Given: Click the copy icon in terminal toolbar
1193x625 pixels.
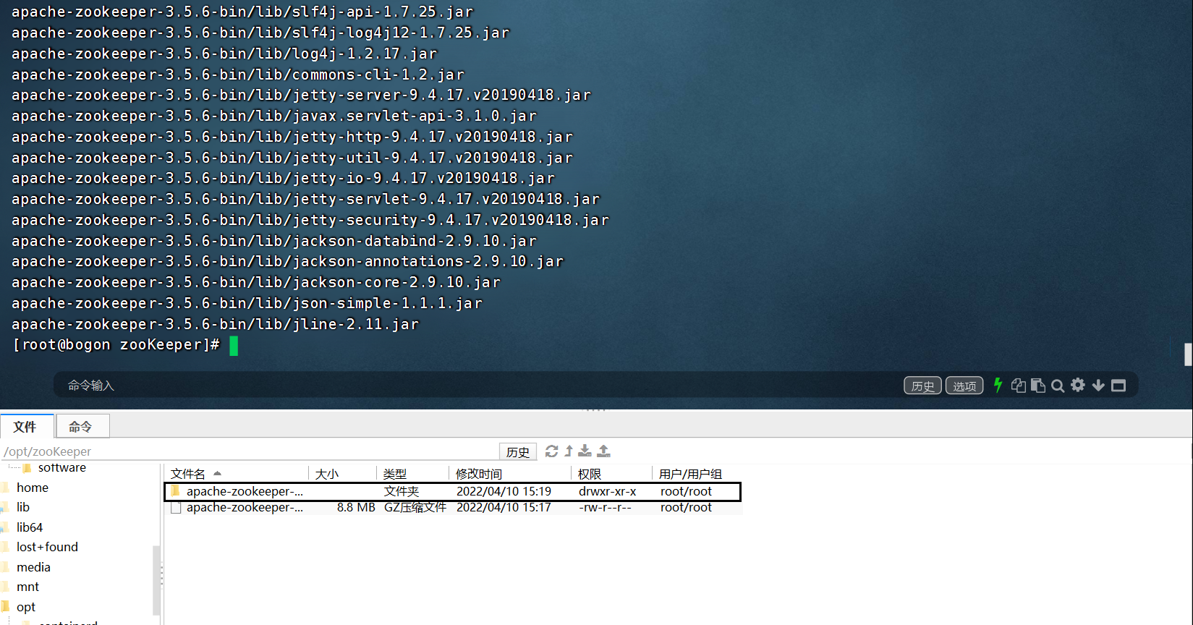Looking at the screenshot, I should (x=1019, y=386).
